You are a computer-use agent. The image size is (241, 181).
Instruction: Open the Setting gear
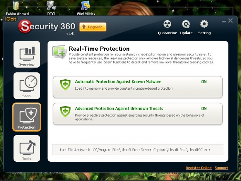click(x=204, y=27)
